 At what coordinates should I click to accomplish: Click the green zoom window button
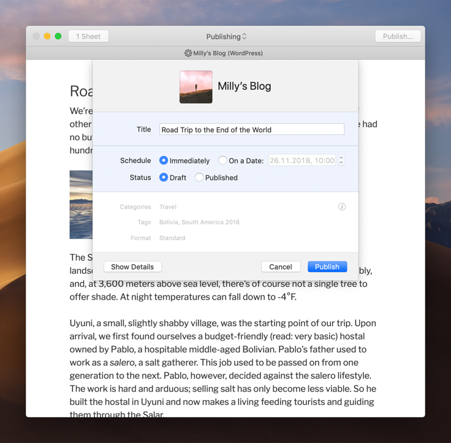(x=58, y=36)
